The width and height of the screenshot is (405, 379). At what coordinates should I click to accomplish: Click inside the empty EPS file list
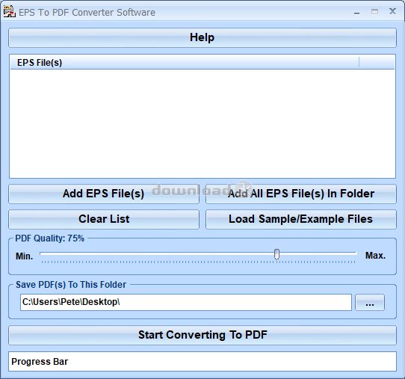[x=202, y=123]
